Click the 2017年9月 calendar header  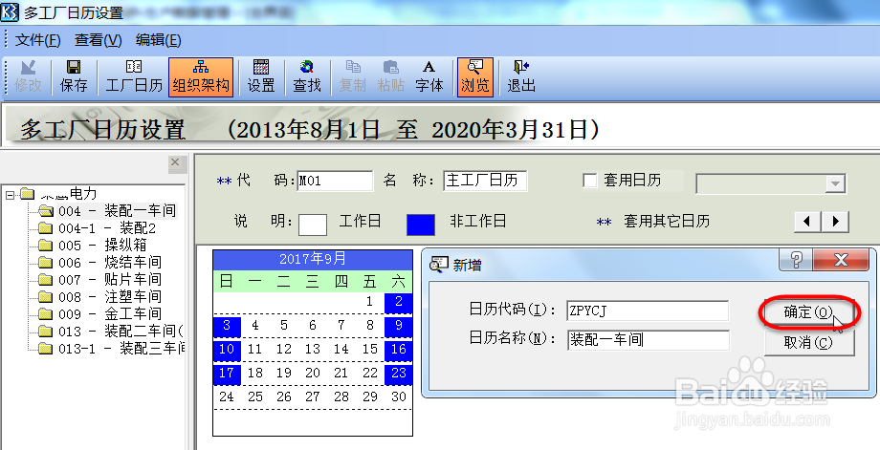coord(313,260)
